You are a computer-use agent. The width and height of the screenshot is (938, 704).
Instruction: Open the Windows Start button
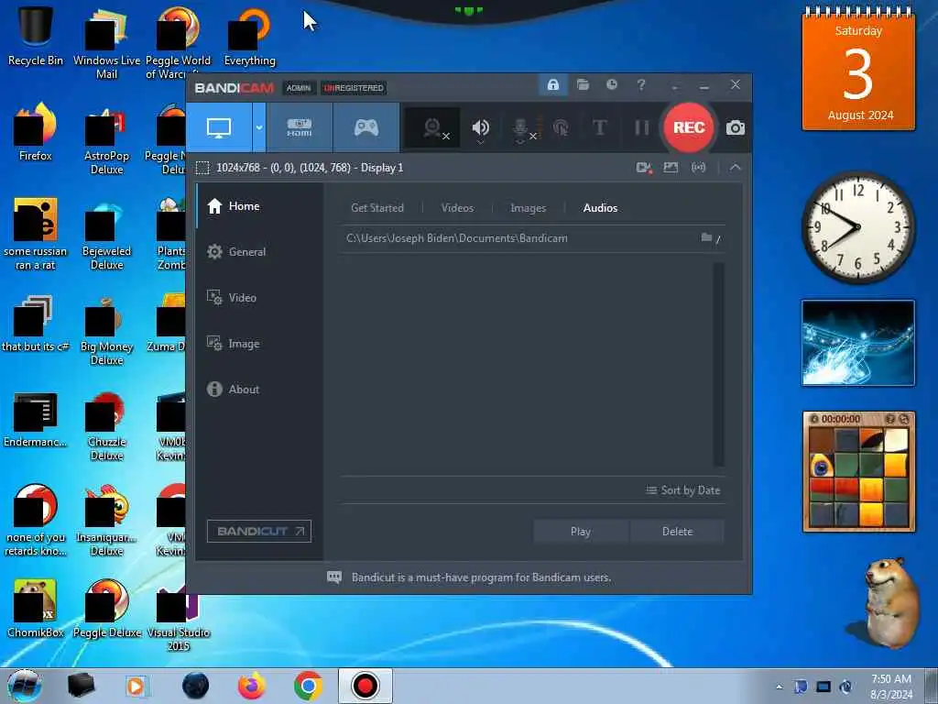(25, 686)
